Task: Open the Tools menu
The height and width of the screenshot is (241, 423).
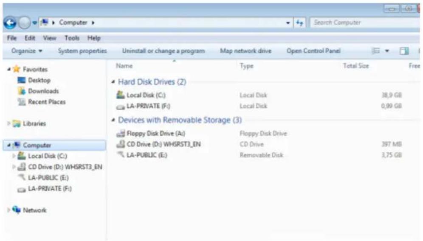Action: pyautogui.click(x=72, y=38)
